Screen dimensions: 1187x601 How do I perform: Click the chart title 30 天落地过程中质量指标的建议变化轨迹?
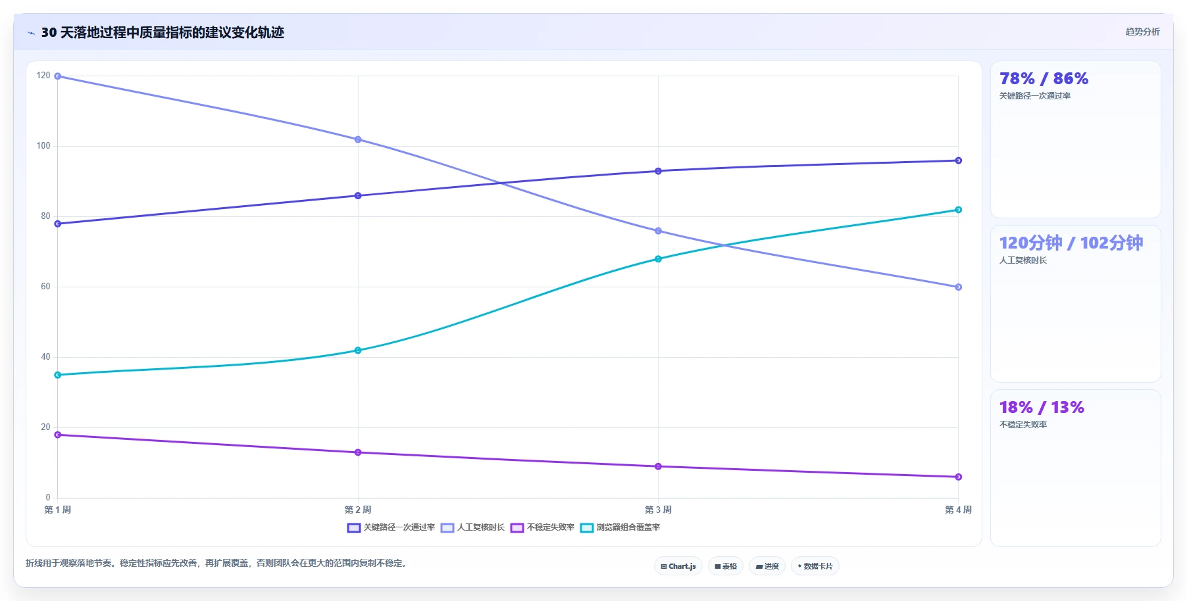coord(163,32)
